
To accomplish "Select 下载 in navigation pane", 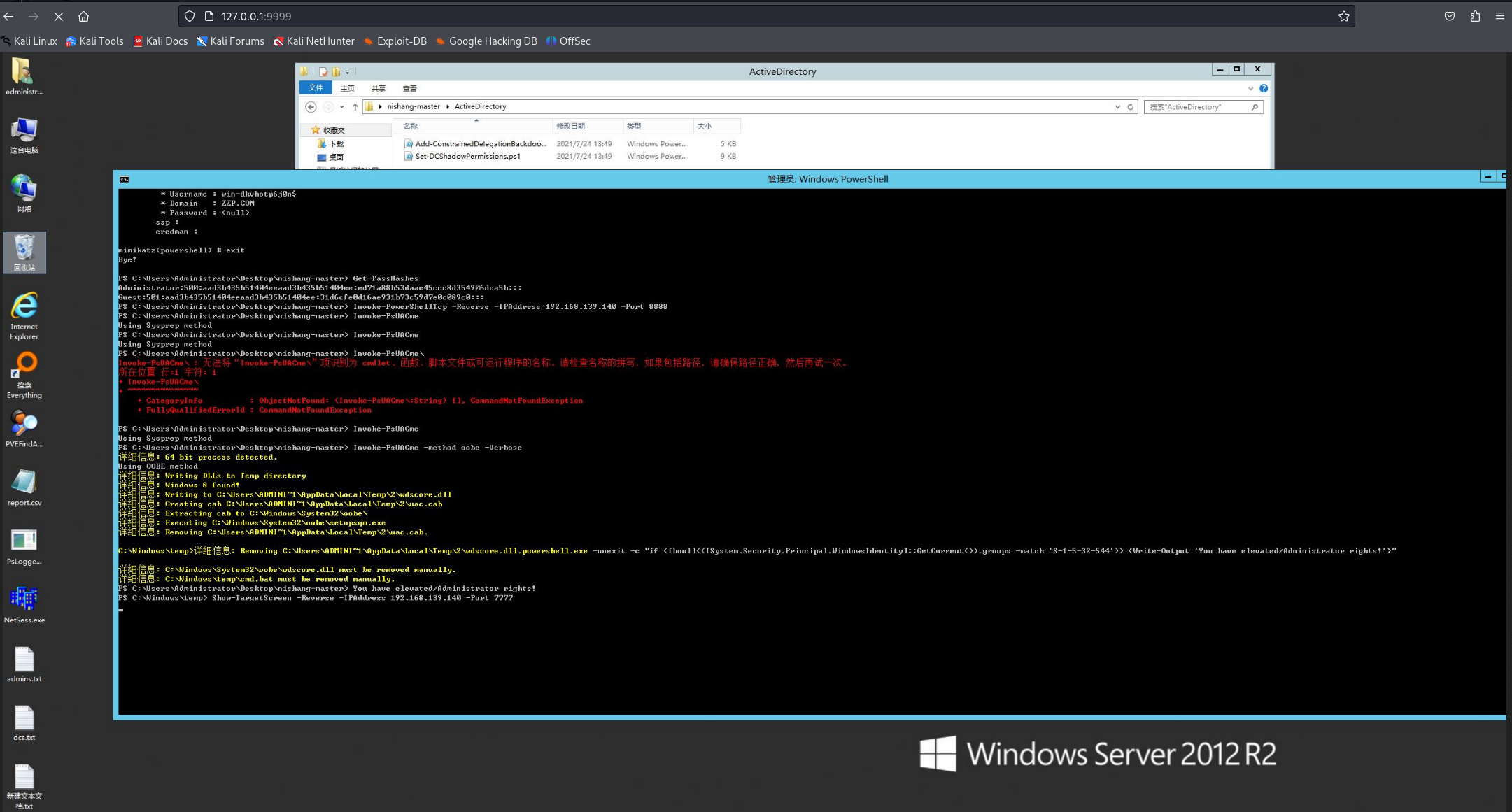I will 331,143.
